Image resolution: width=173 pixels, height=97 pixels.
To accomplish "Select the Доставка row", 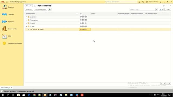I will (98, 17).
